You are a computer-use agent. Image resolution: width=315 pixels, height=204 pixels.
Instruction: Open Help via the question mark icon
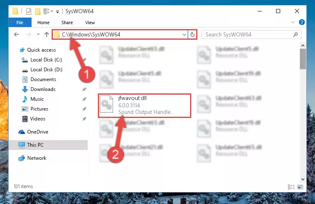pos(301,22)
